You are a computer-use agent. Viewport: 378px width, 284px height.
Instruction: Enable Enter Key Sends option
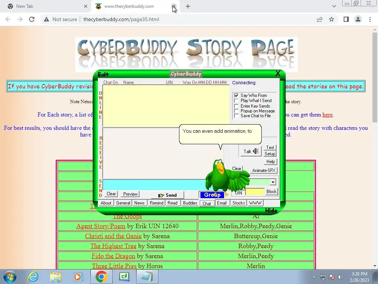pos(236,106)
